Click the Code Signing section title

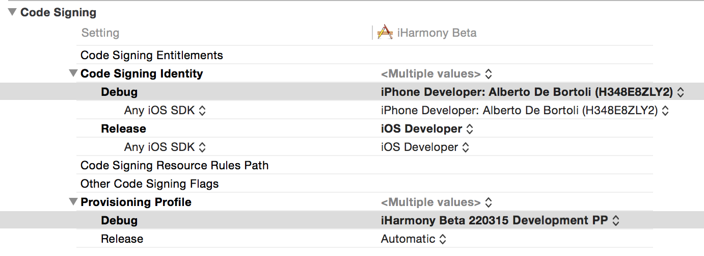point(58,13)
